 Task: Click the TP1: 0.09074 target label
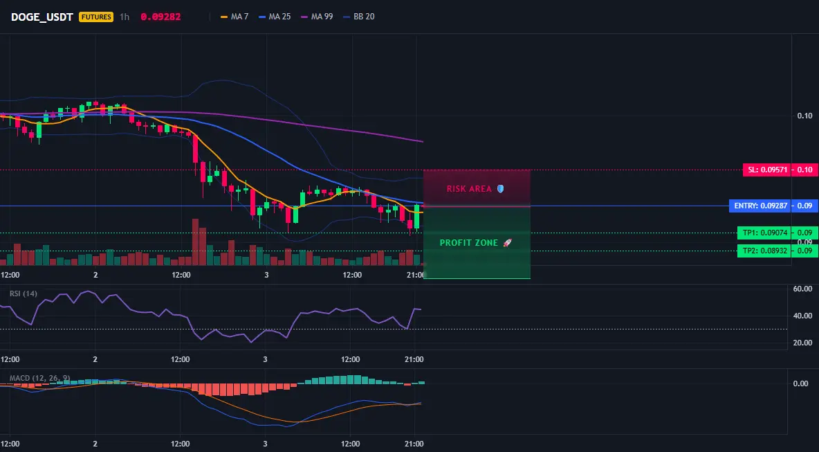point(764,233)
